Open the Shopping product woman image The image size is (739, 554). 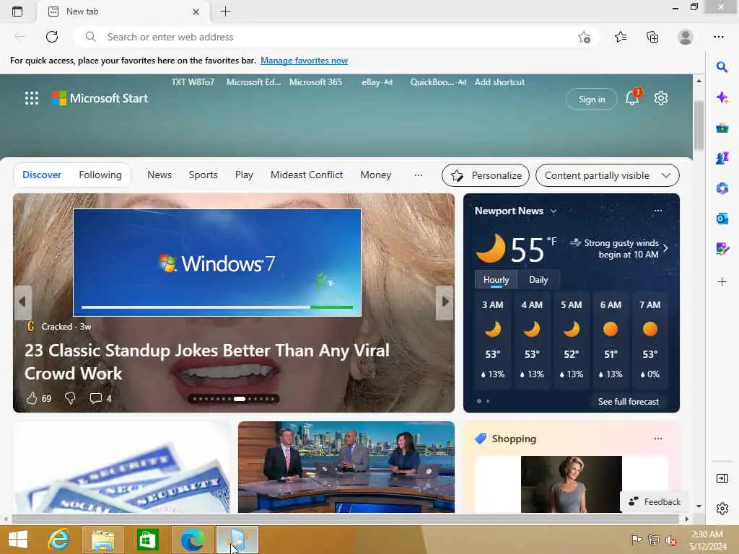[x=572, y=484]
